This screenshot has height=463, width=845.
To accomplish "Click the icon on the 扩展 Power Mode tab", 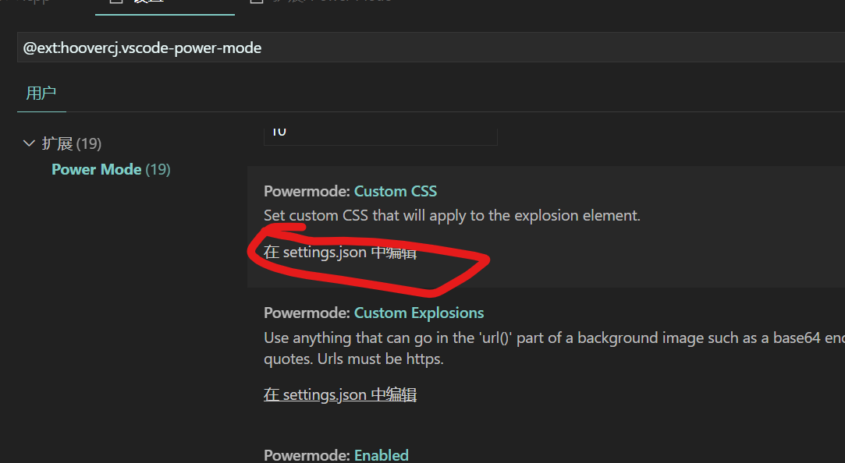I will 257,2.
